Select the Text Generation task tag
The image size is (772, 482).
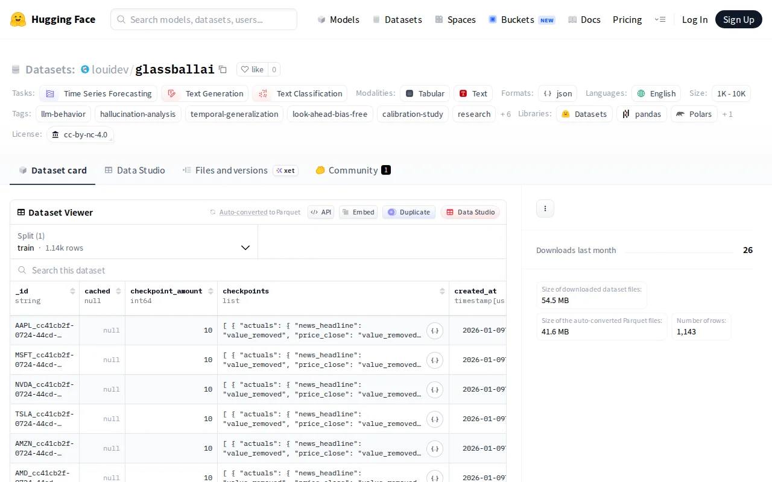(205, 93)
